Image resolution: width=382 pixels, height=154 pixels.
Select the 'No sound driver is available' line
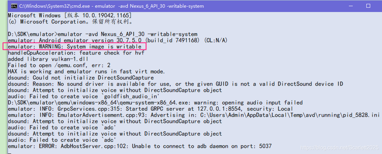point(175,84)
